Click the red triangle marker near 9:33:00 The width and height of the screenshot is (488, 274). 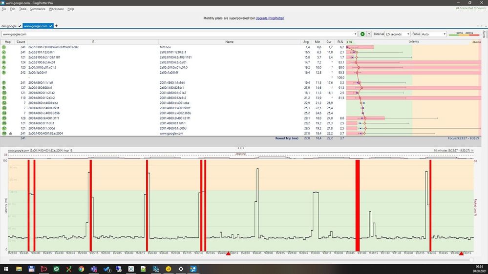click(x=461, y=254)
